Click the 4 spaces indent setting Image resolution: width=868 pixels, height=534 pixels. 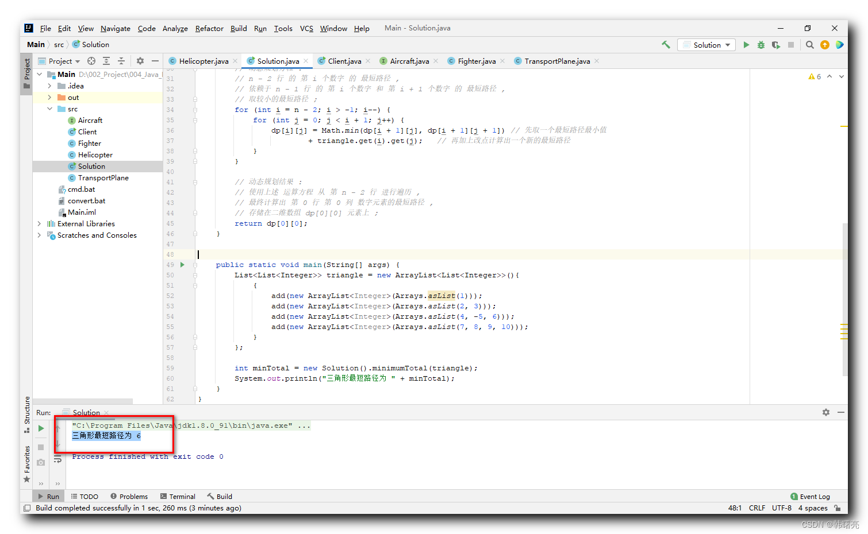[x=813, y=508]
